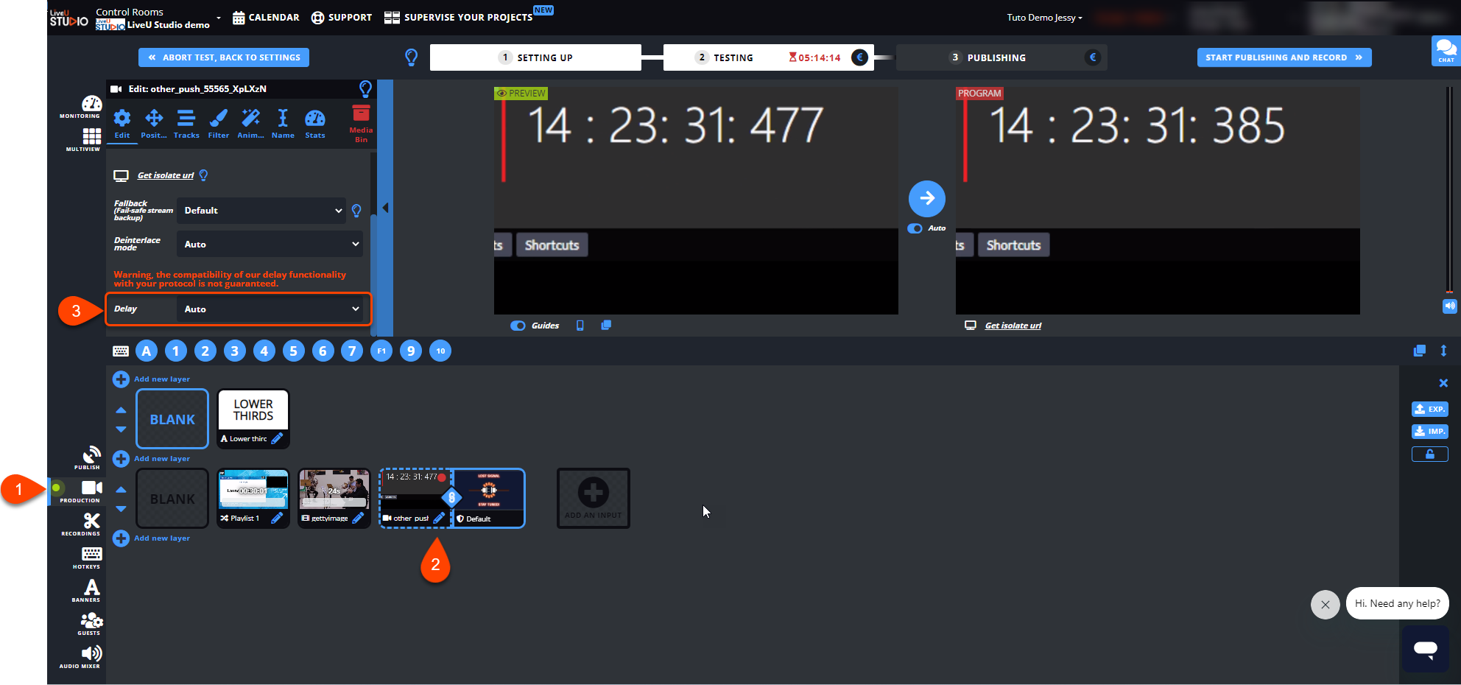Collapse the edit panel with the left arrow
This screenshot has width=1461, height=685.
(385, 208)
